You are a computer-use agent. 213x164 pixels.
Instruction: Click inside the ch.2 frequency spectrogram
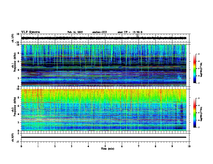tap(104, 110)
